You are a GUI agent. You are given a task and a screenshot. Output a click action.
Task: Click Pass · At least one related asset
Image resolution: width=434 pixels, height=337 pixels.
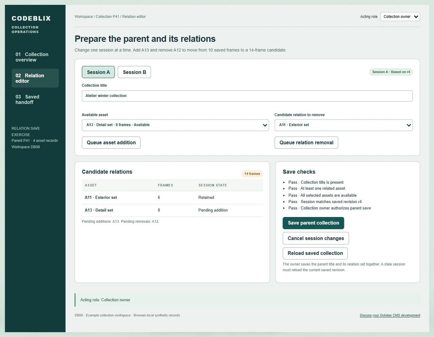click(317, 189)
